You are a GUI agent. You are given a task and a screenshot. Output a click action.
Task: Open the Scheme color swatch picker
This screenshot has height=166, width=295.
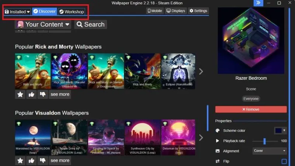pos(280,131)
